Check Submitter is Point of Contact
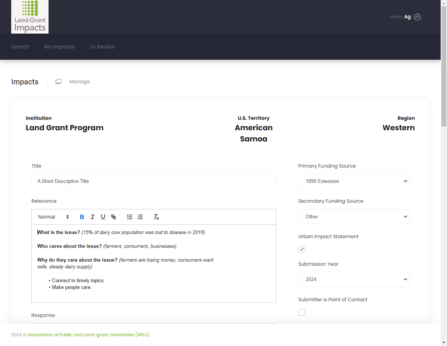Image resolution: width=447 pixels, height=346 pixels. coord(302,312)
